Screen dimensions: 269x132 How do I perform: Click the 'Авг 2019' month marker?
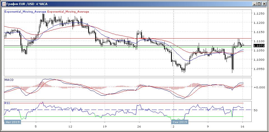13,122
